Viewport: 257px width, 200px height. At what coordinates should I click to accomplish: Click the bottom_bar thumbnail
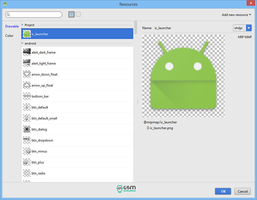pos(27,96)
